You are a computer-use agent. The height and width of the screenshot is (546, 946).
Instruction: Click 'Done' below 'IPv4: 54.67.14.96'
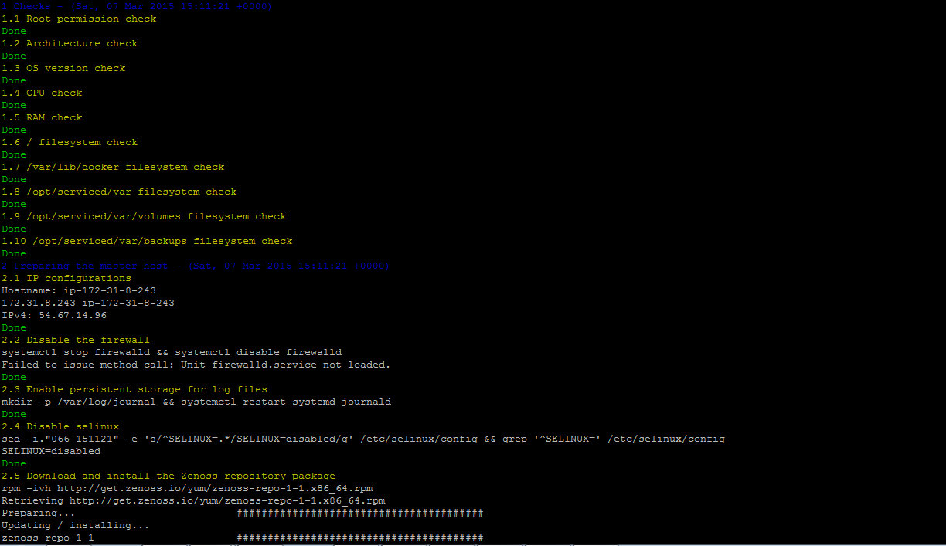coord(14,327)
